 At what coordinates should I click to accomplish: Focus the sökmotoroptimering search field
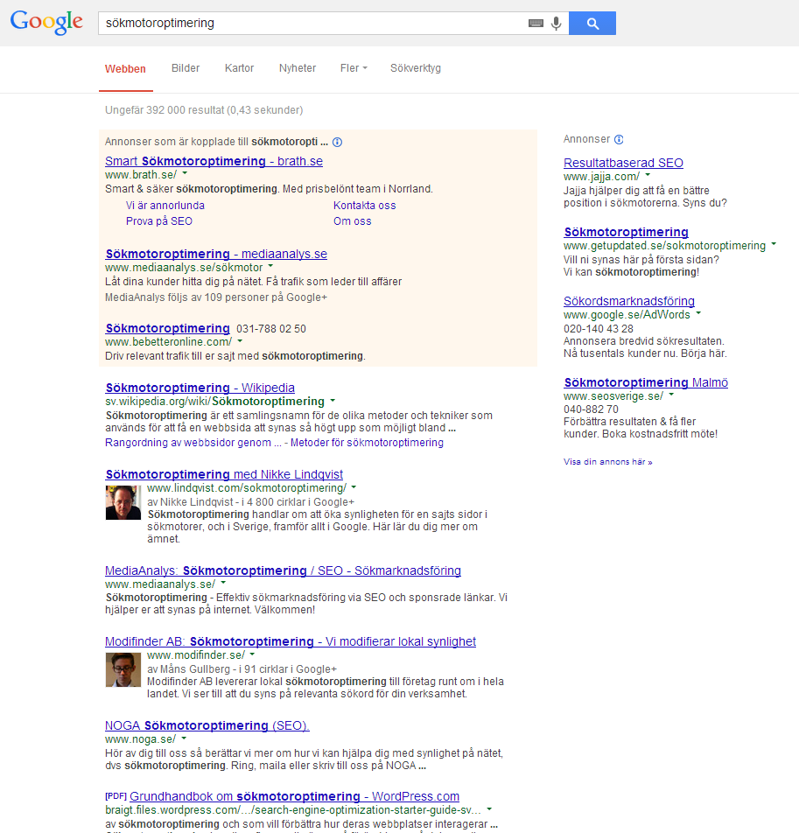[312, 24]
